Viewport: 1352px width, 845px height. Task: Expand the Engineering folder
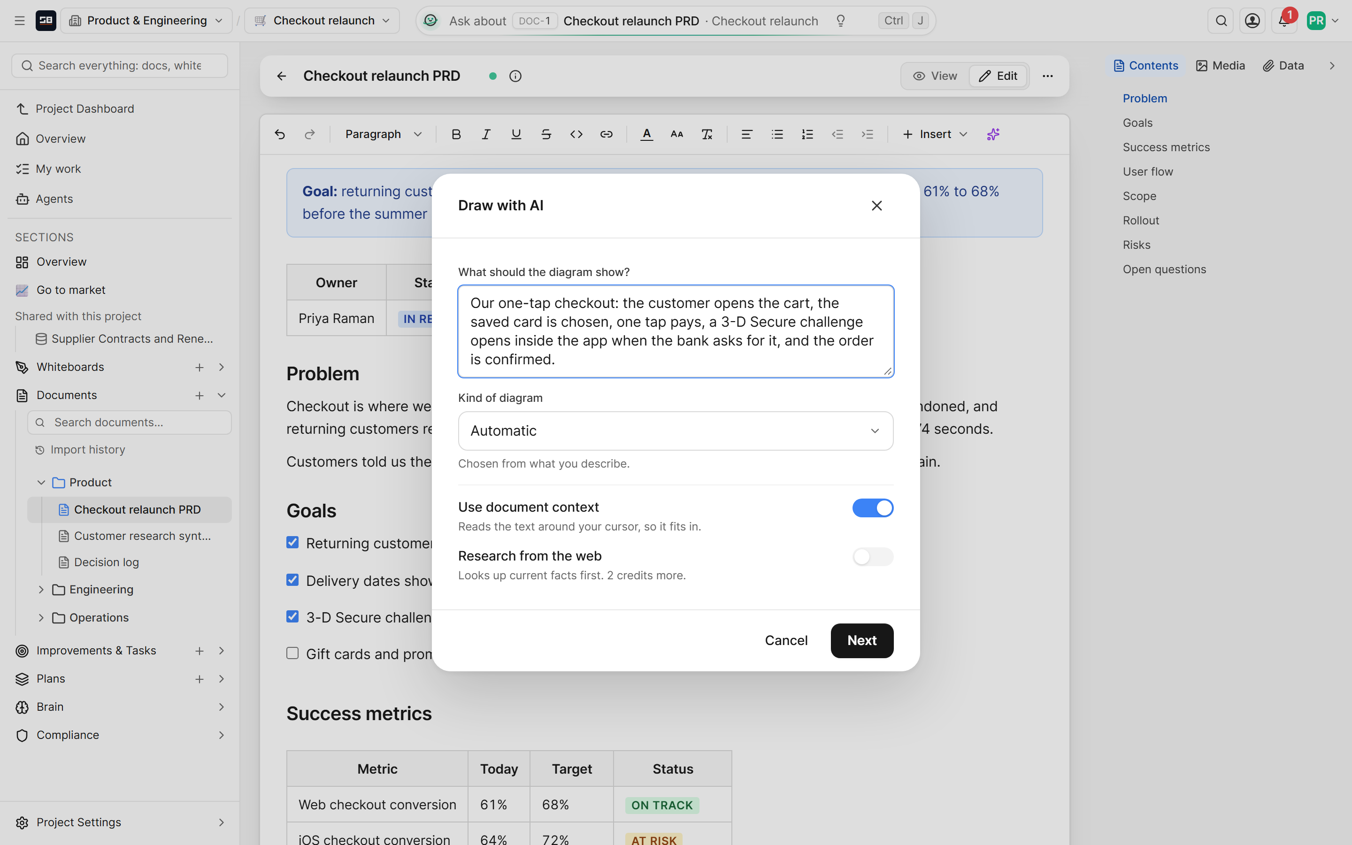41,590
